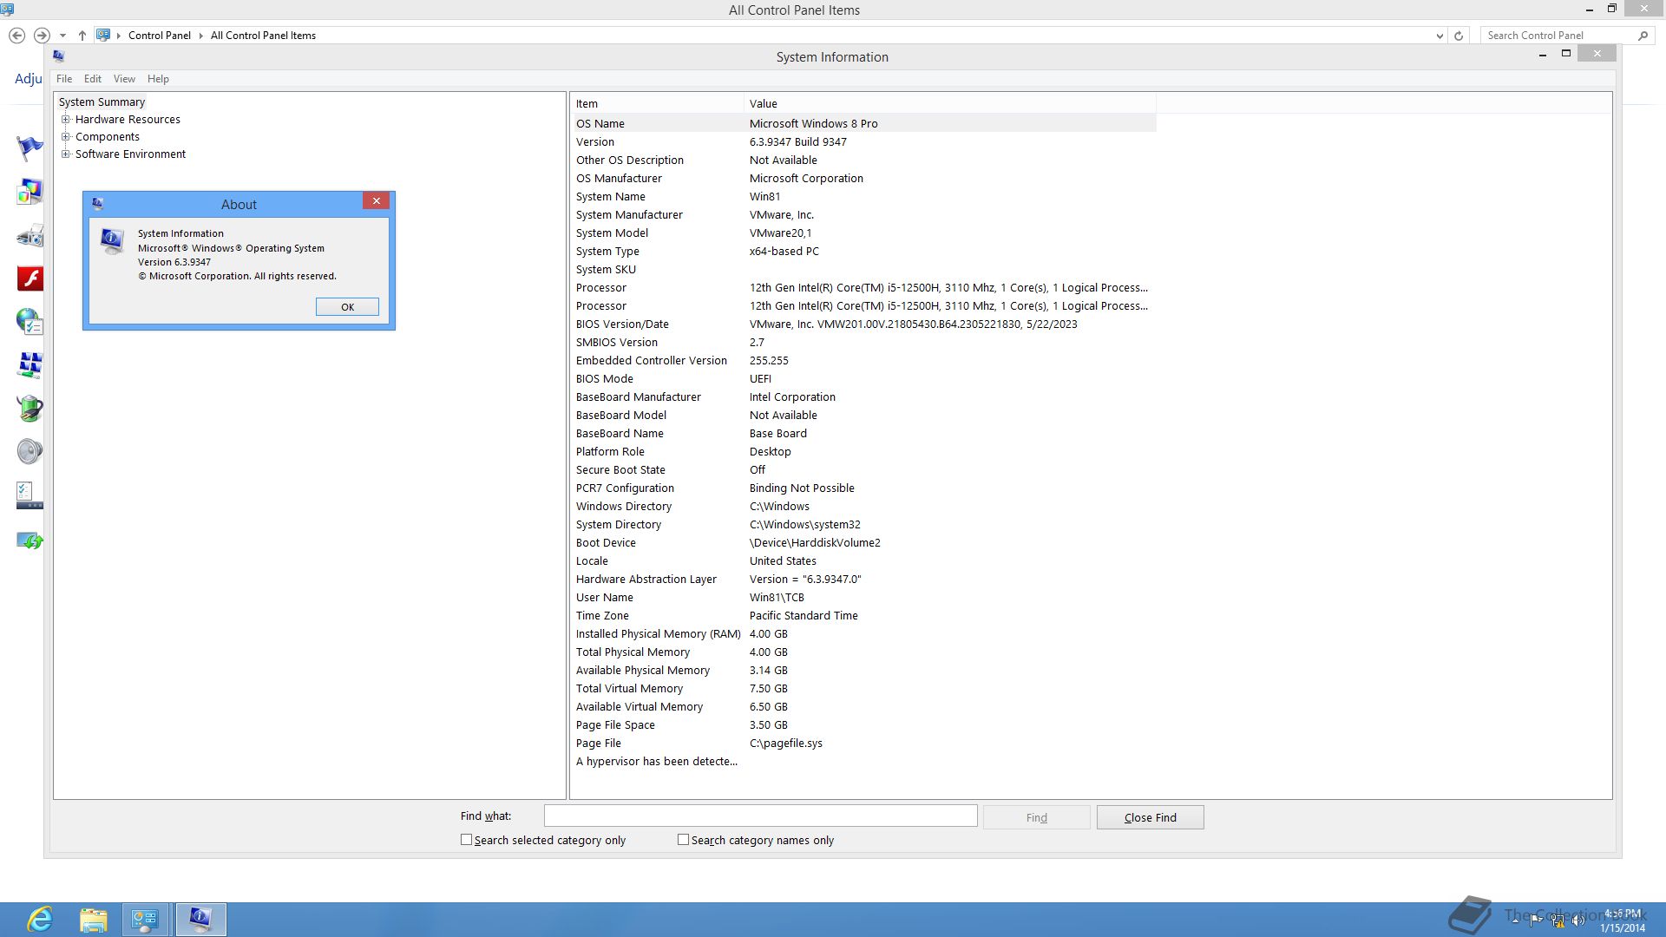The image size is (1666, 937).
Task: Click Control Panel in the breadcrumb
Action: click(x=160, y=36)
